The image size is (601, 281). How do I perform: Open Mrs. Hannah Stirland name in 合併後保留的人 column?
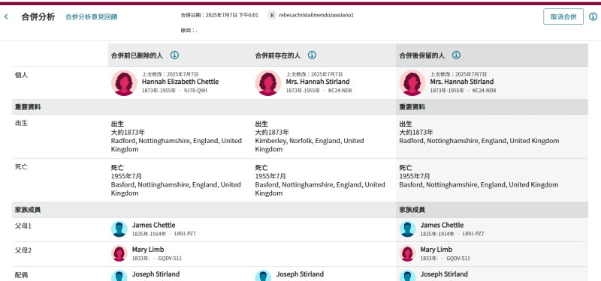[x=462, y=82]
